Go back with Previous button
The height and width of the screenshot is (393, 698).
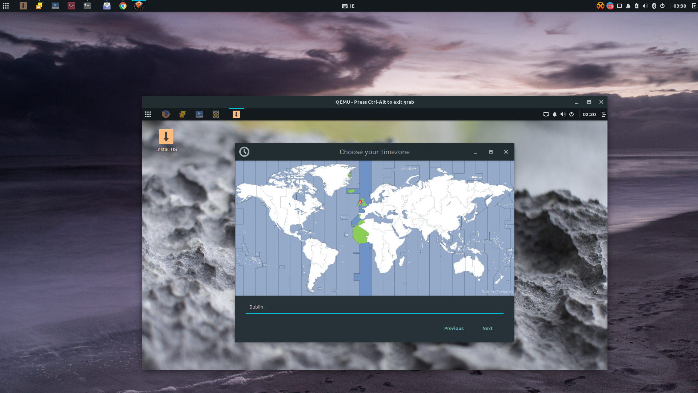(x=454, y=328)
